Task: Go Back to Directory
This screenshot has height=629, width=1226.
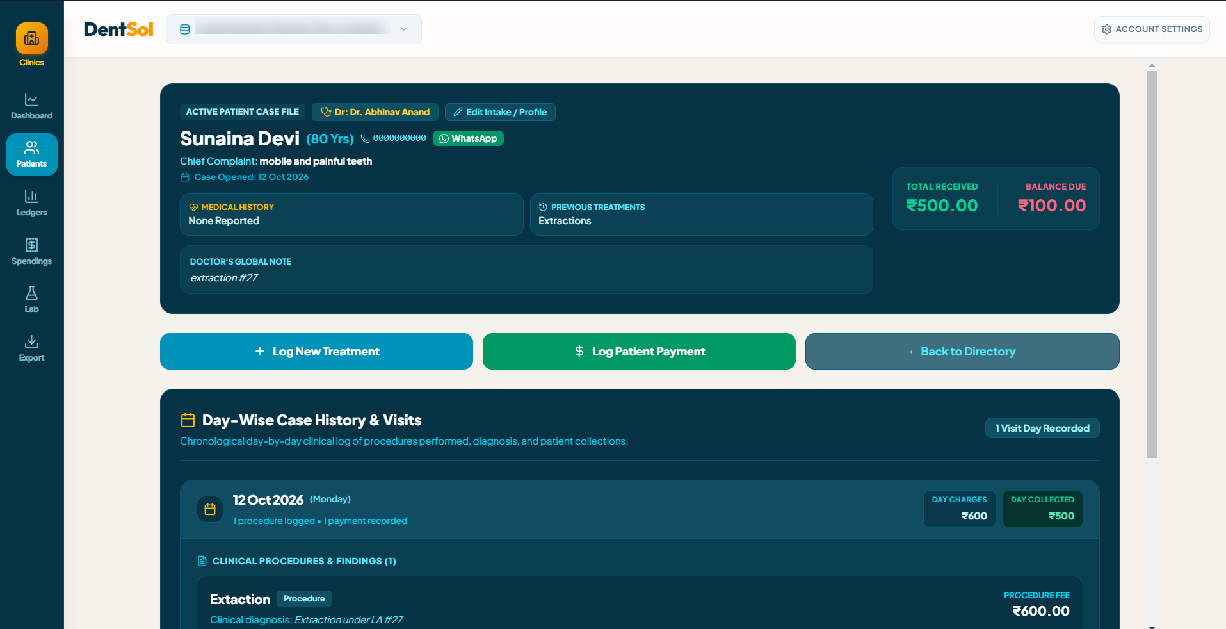Action: (x=962, y=351)
